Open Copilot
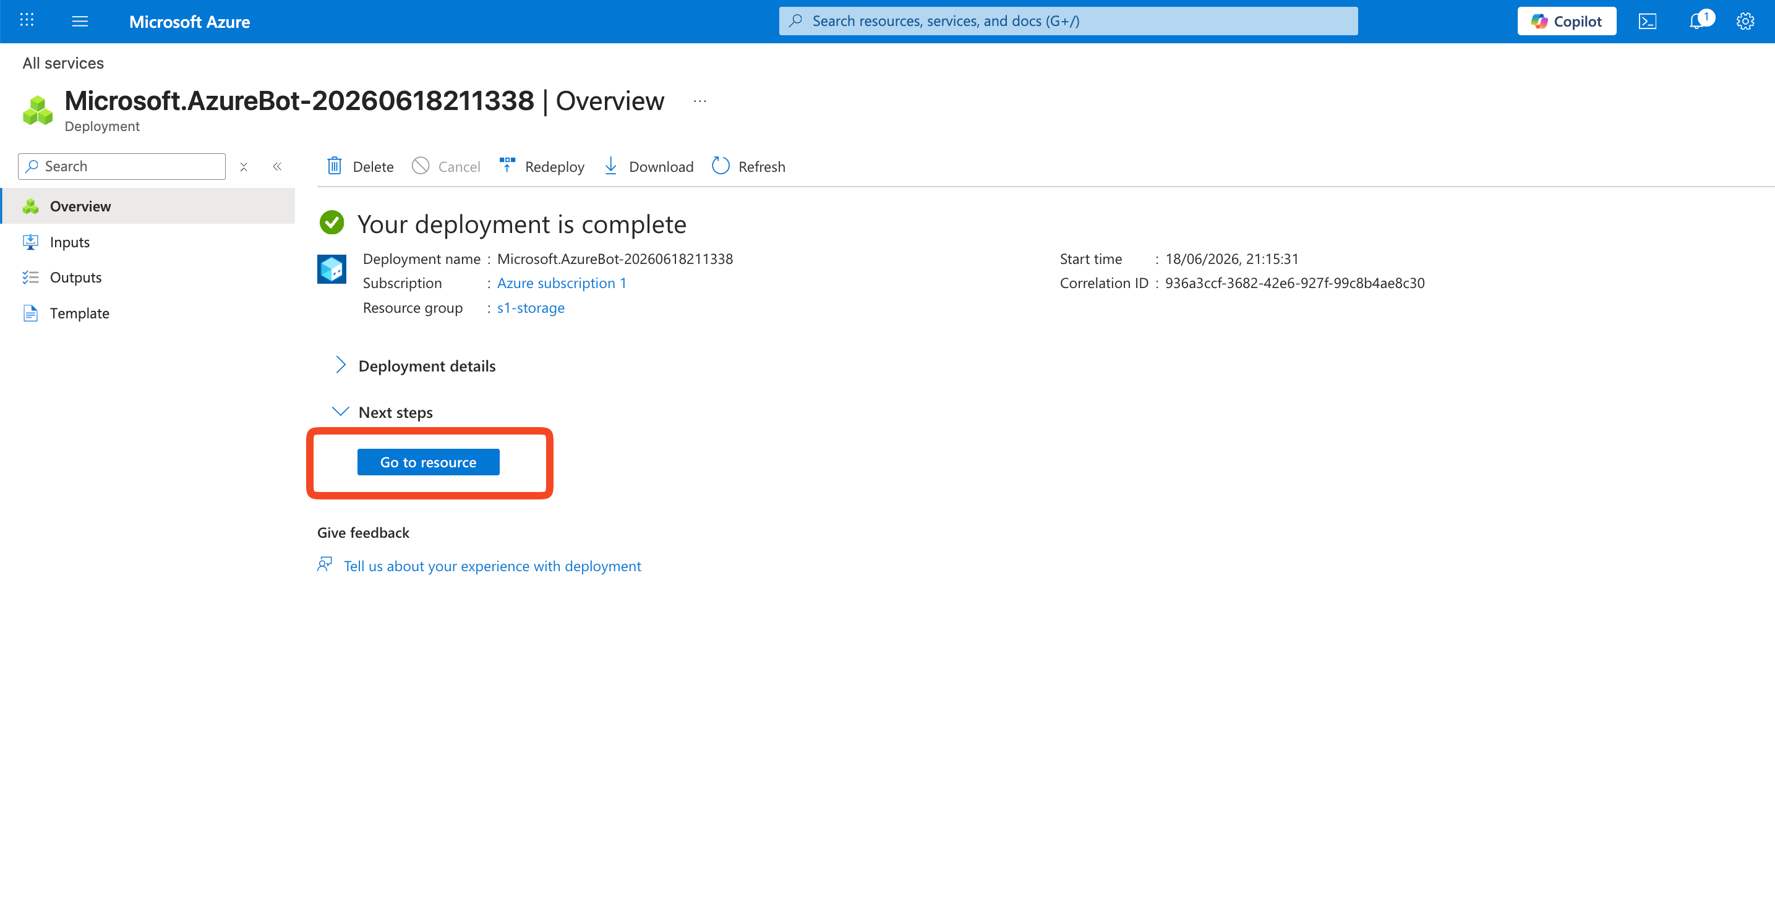 pos(1566,22)
